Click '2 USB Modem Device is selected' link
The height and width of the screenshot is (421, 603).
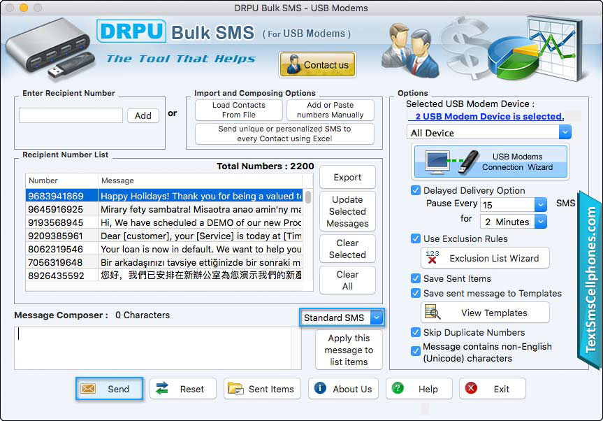tap(489, 116)
